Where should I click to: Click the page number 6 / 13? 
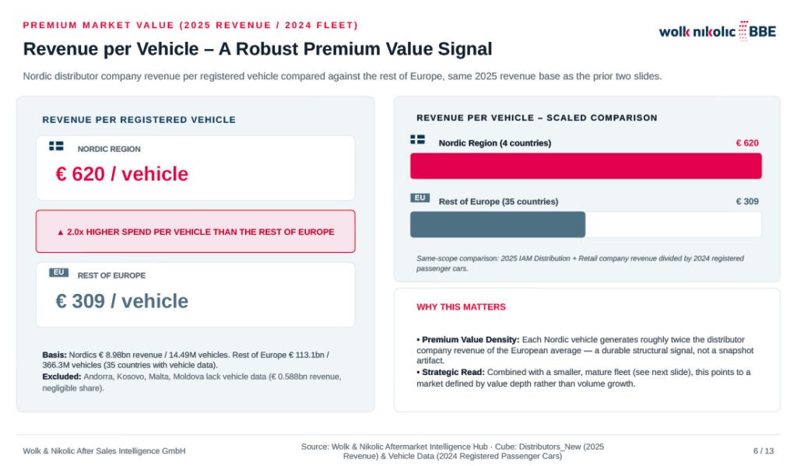tap(764, 450)
